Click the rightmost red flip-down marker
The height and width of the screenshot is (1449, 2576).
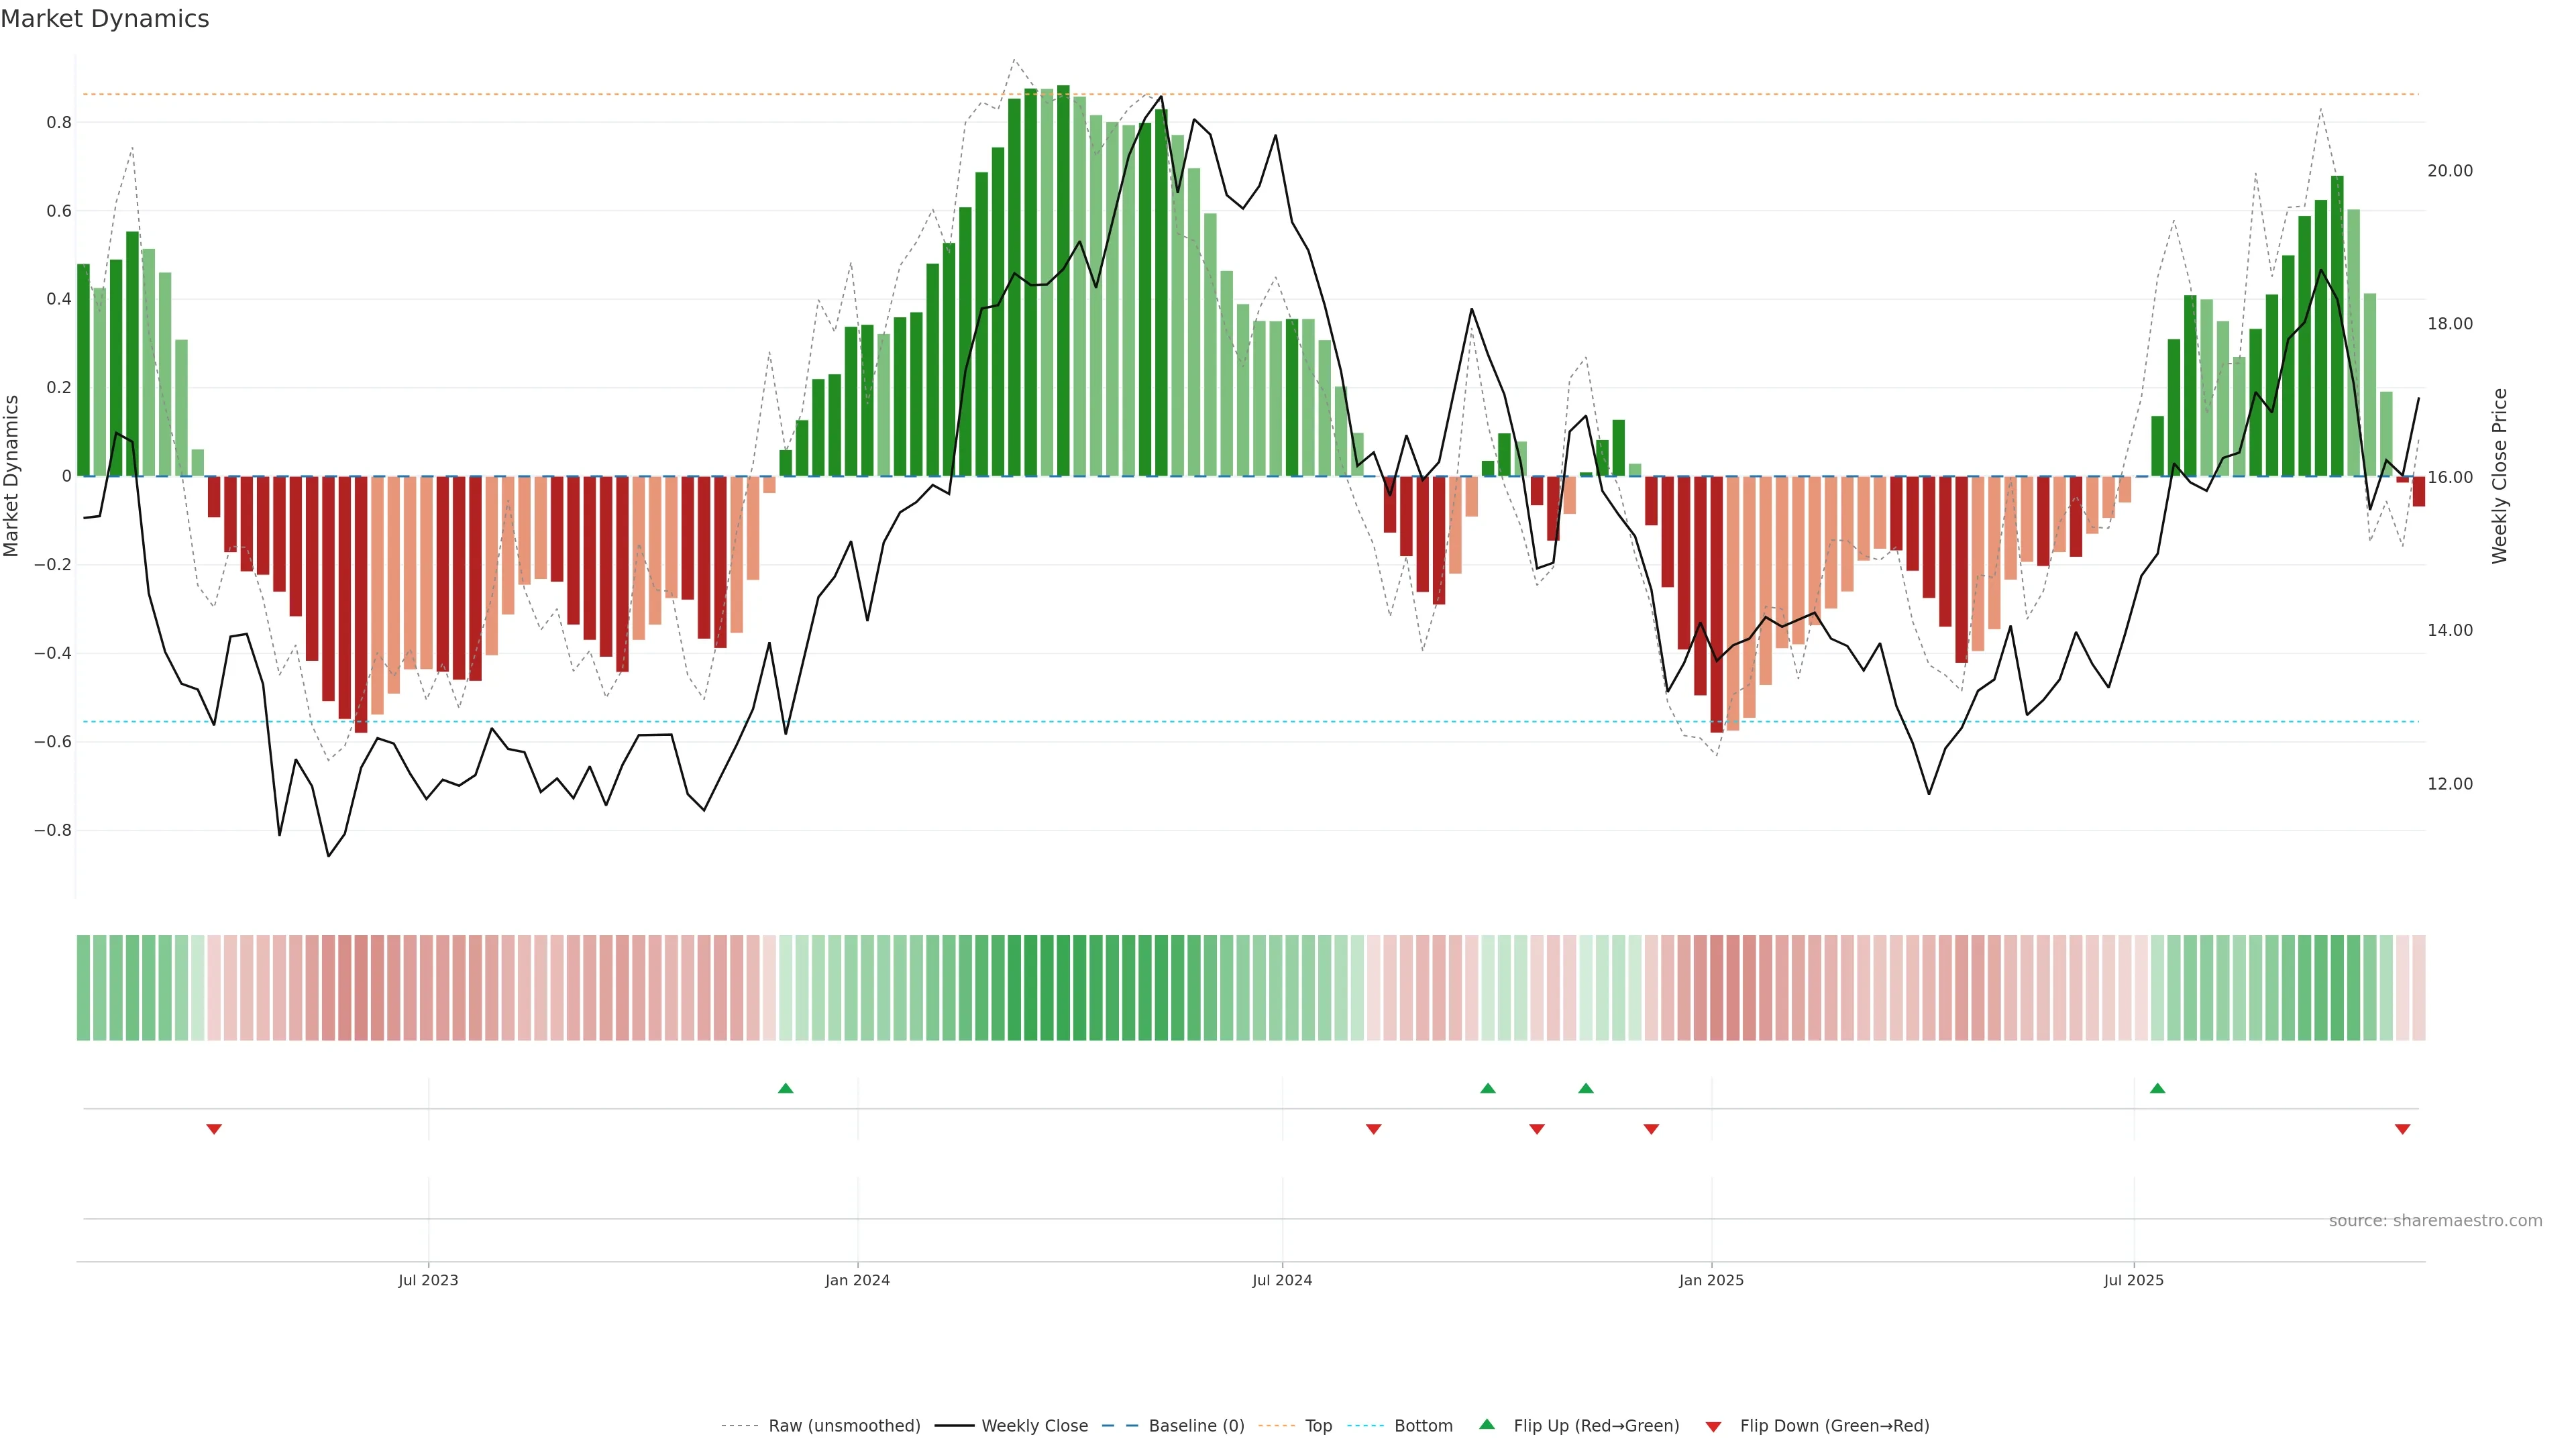click(2402, 1129)
